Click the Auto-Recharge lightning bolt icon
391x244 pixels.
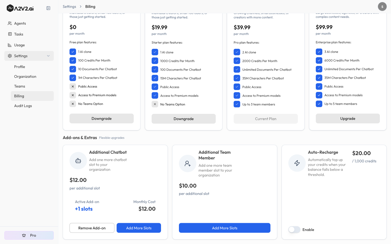(x=297, y=163)
